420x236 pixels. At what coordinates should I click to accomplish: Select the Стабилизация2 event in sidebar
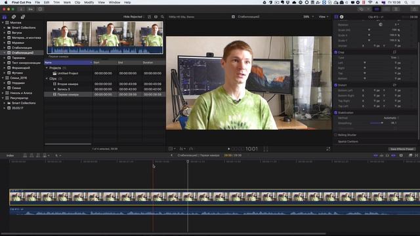22,52
